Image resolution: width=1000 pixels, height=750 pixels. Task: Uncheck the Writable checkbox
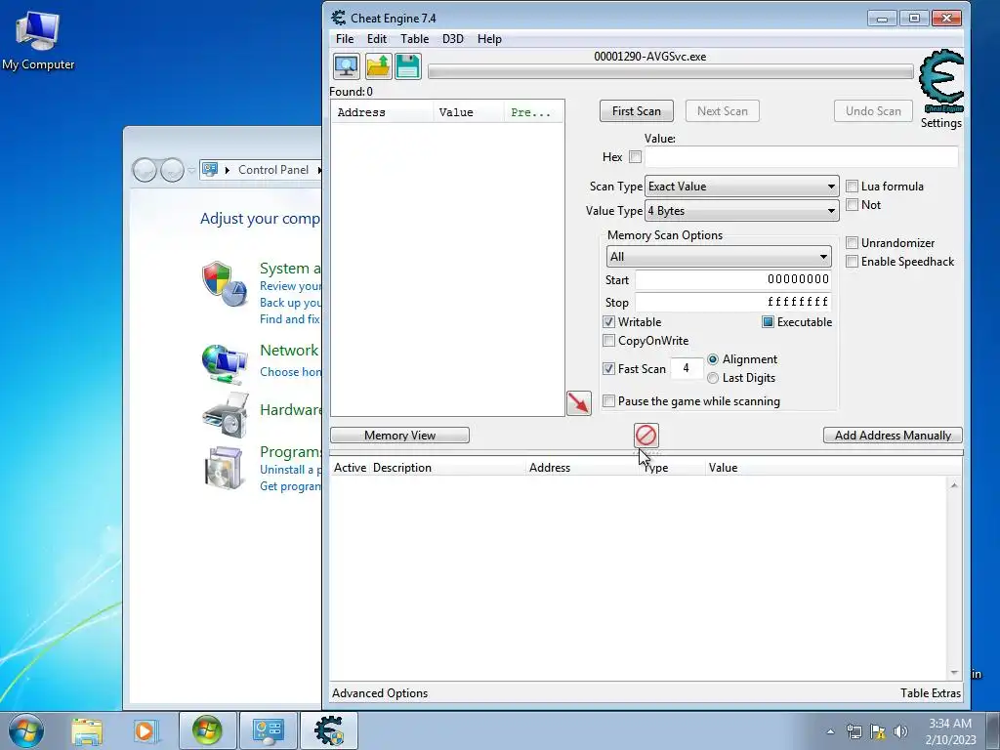click(609, 322)
